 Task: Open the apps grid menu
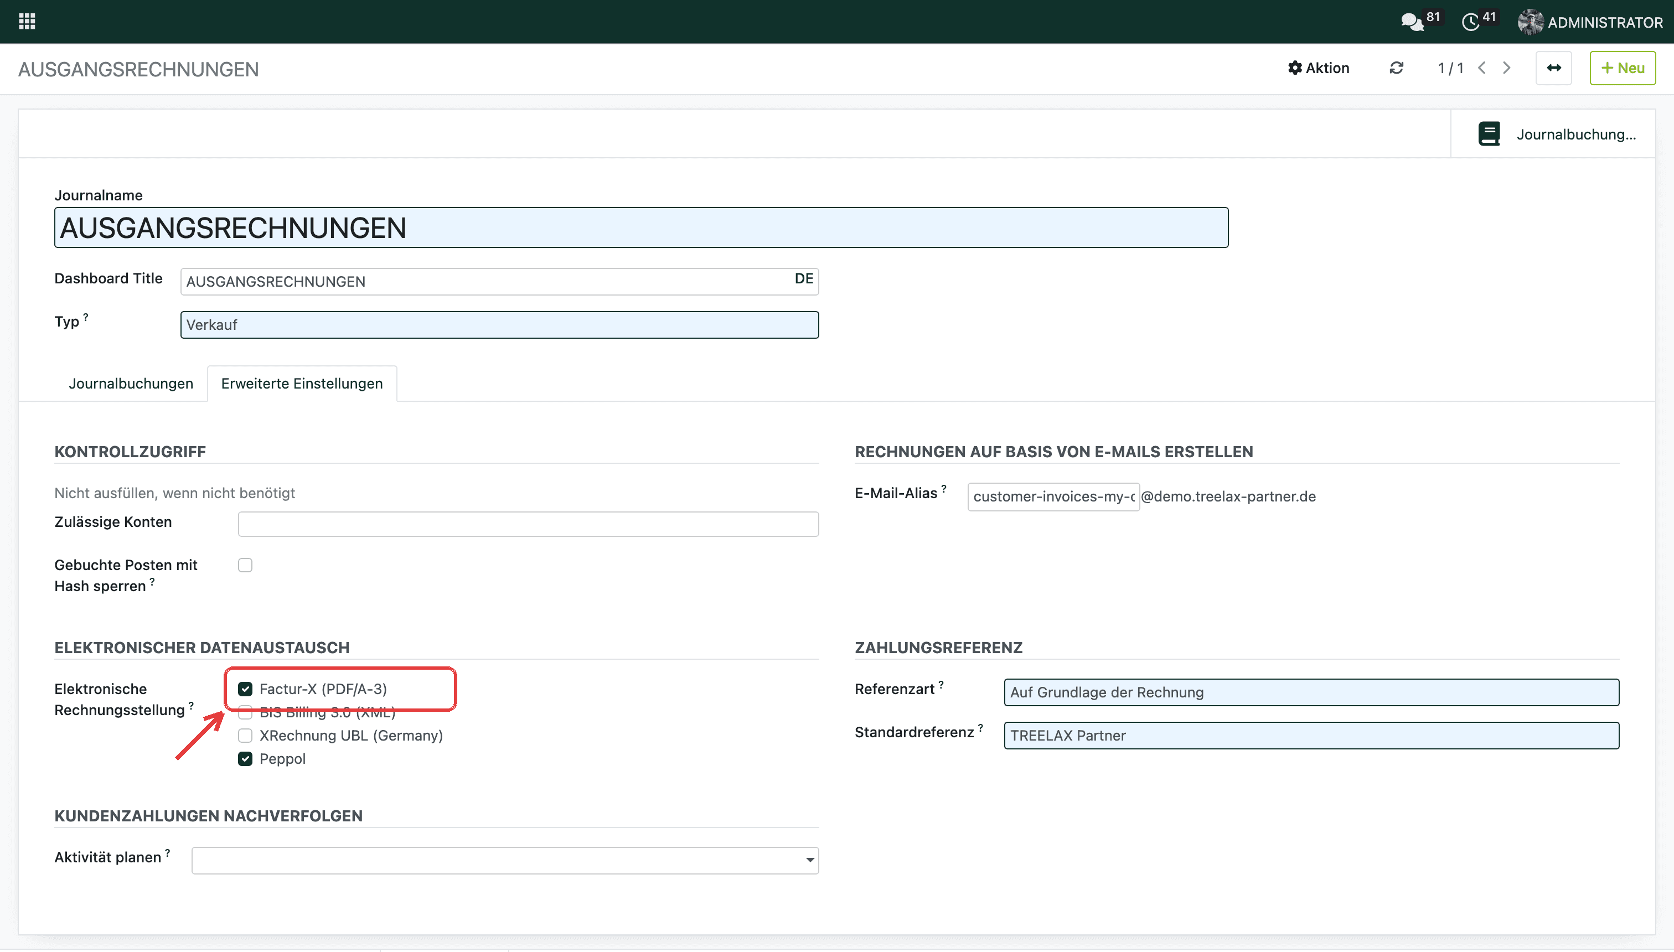pos(27,22)
